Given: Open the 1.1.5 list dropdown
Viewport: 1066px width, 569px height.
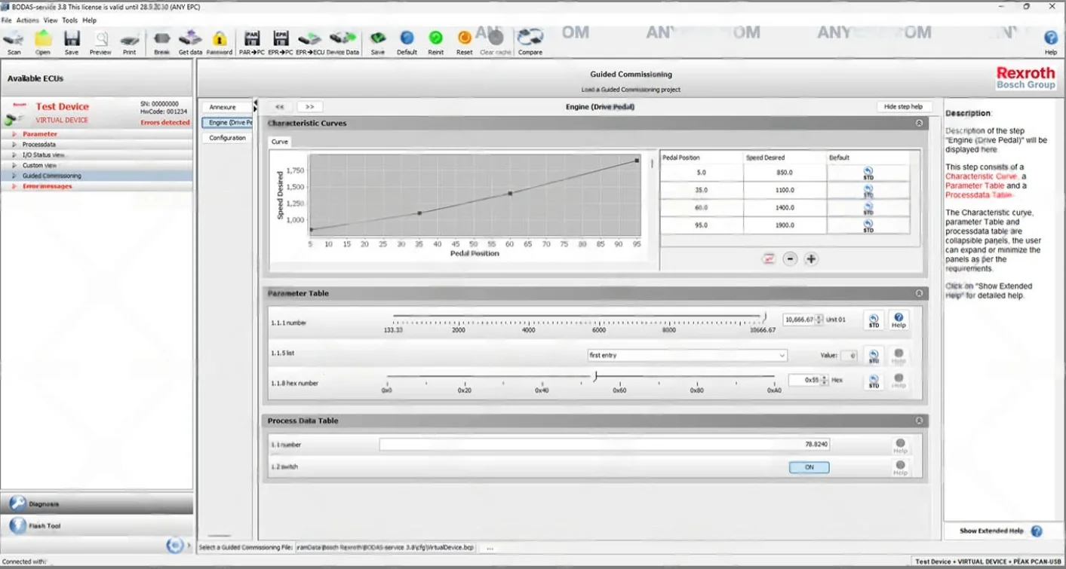Looking at the screenshot, I should coord(687,355).
